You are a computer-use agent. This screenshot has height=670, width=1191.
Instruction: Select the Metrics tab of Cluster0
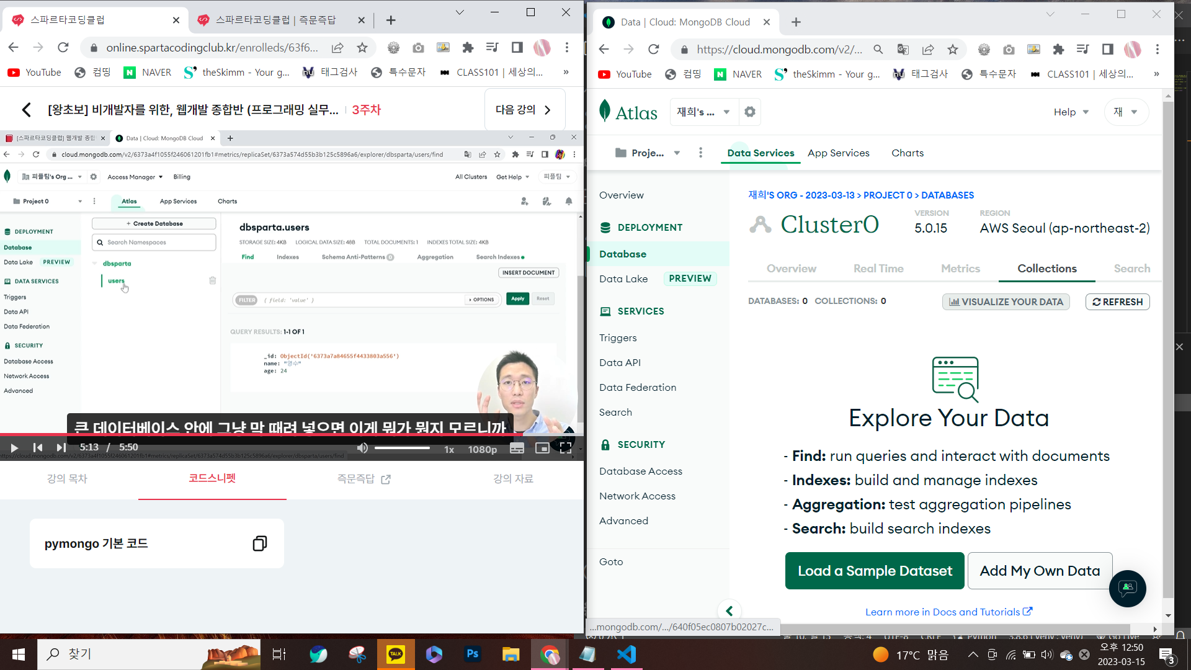960,269
